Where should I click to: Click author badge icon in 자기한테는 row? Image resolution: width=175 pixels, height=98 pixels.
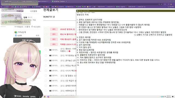(50, 56)
